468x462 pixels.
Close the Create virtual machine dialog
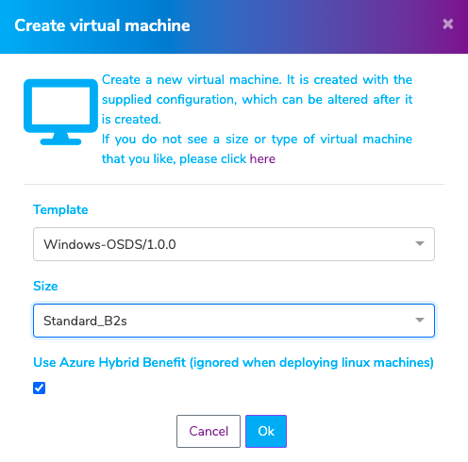448,24
